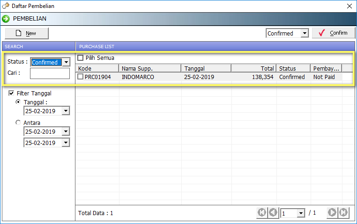Click the Daftar Pembelian title bar icon
357x224 pixels.
(x=6, y=6)
